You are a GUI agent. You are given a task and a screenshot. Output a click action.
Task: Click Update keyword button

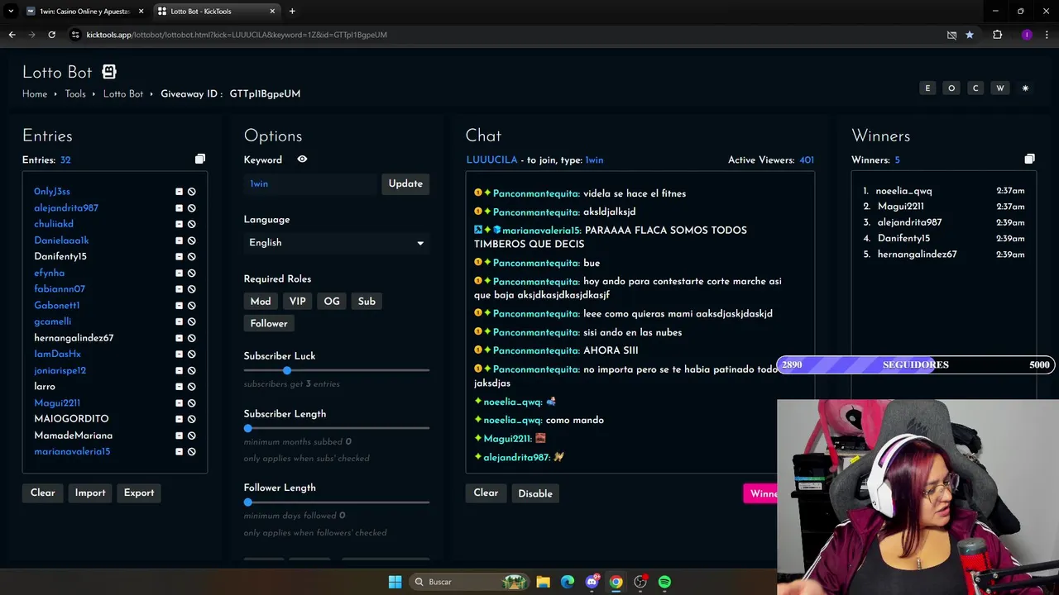point(405,183)
